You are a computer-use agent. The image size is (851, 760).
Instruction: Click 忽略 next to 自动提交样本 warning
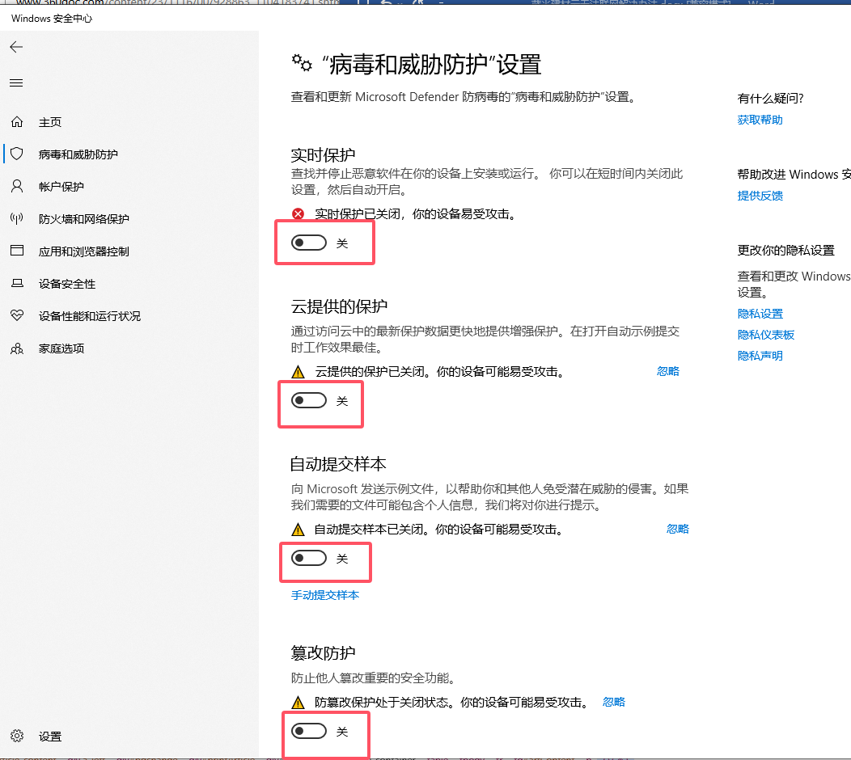678,529
